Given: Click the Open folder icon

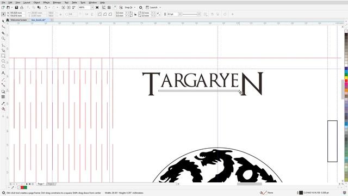Looking at the screenshot, I should coord(8,8).
